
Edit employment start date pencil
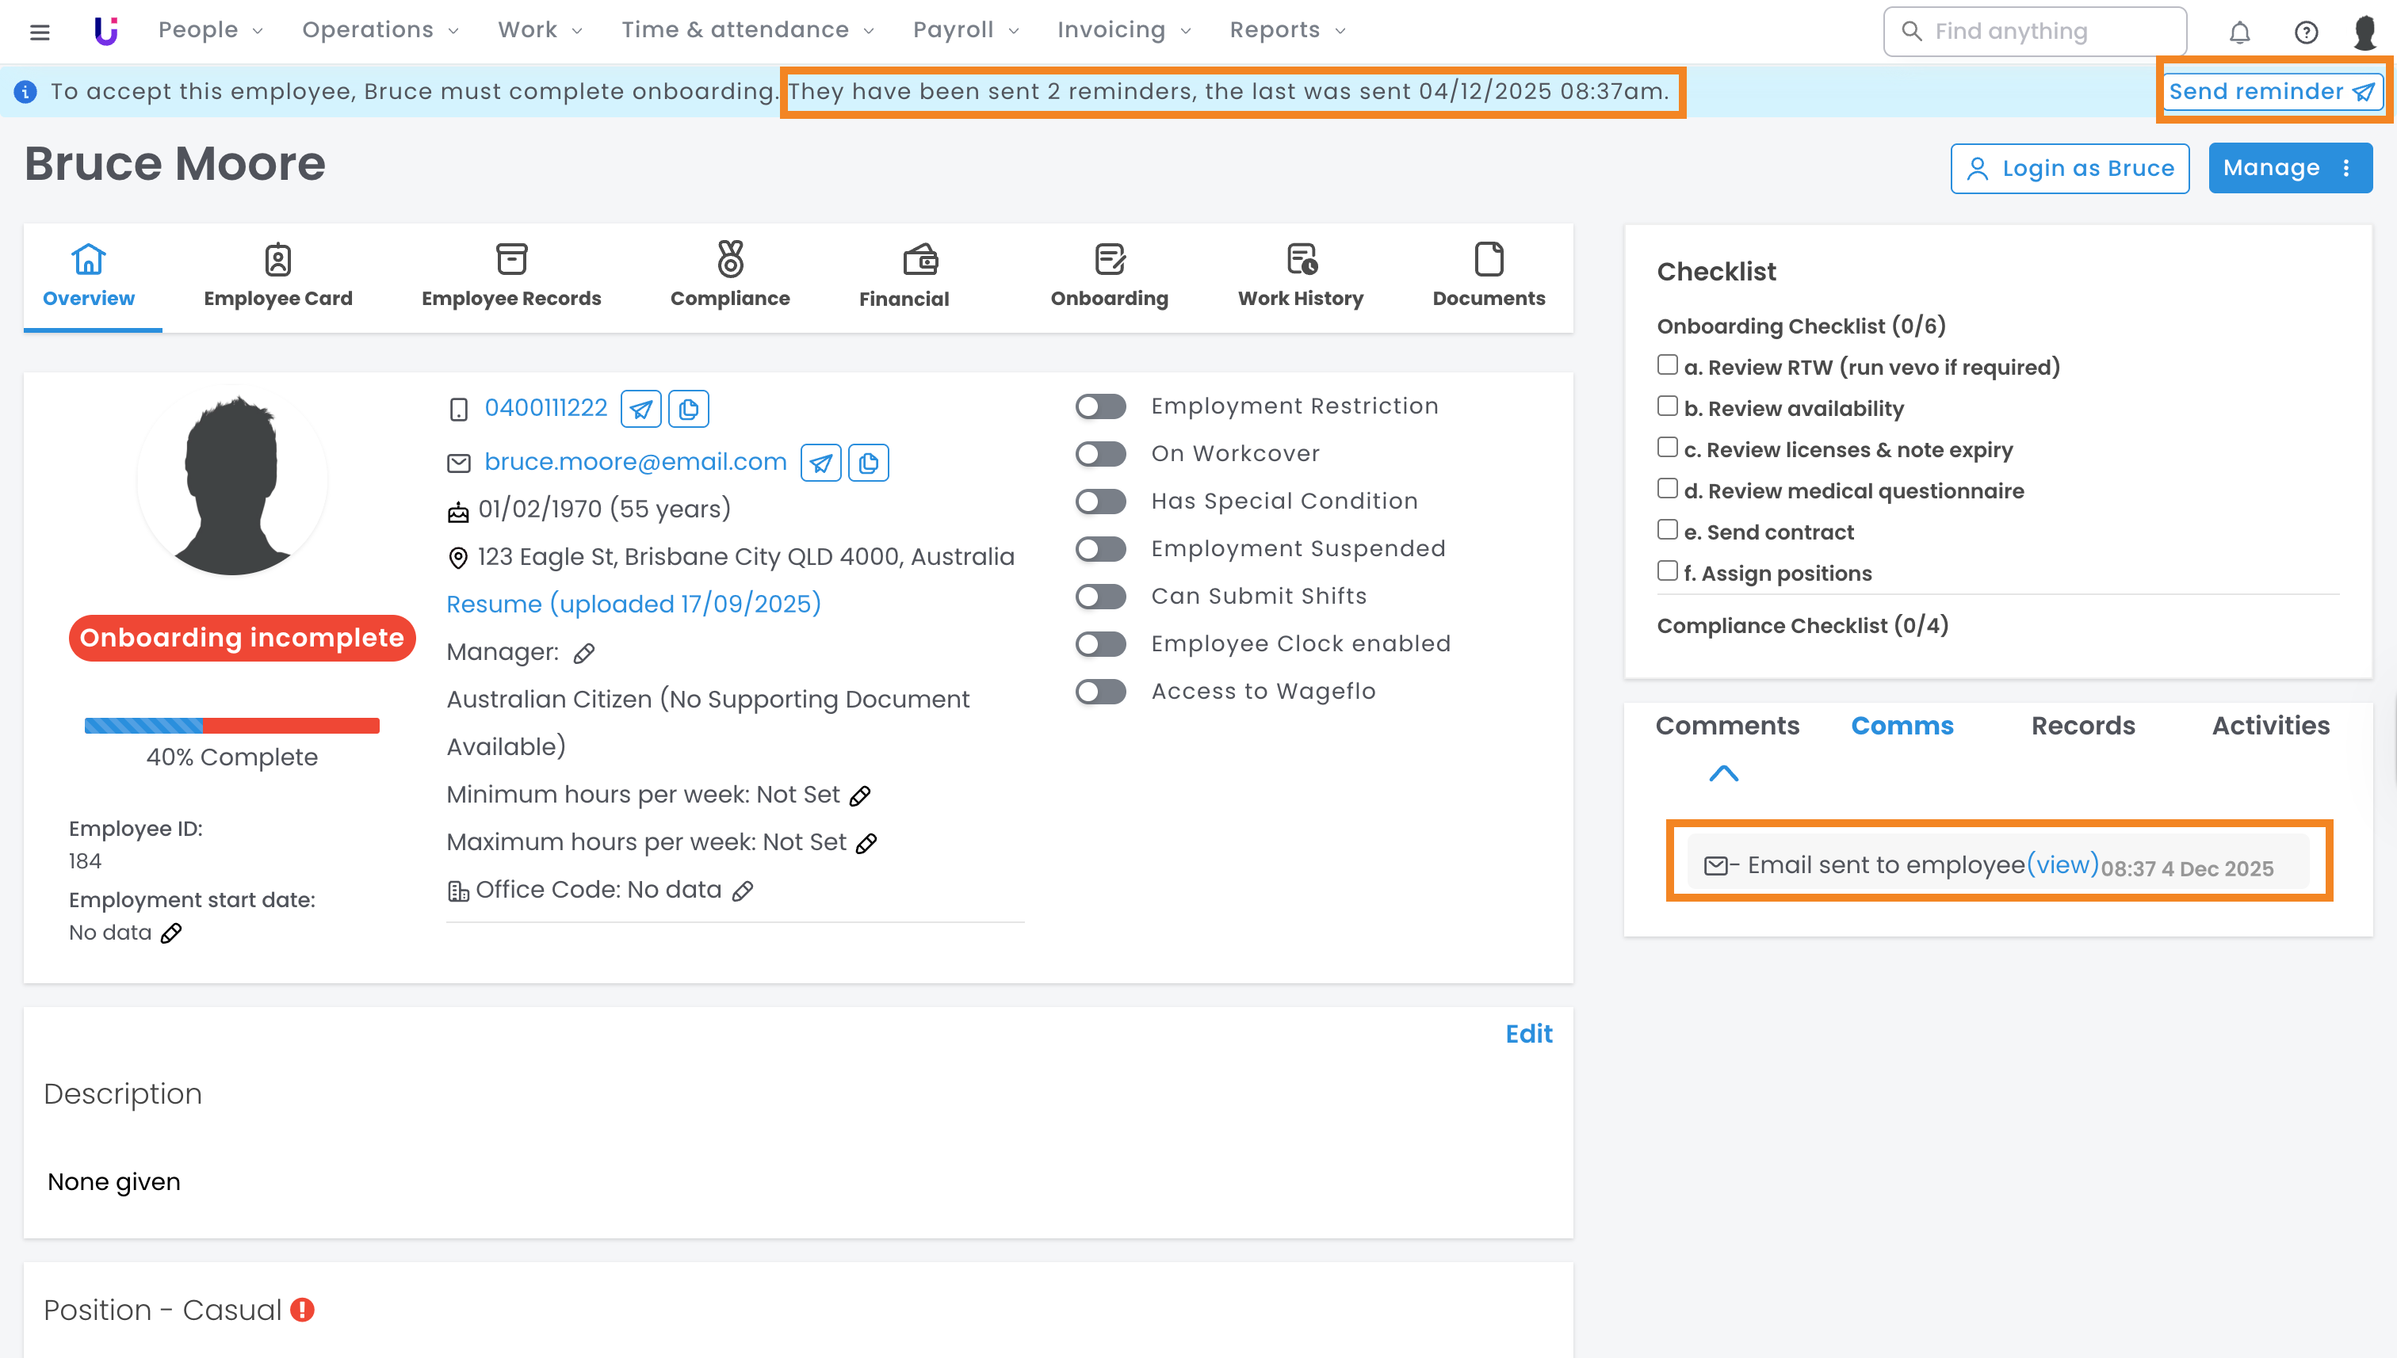click(x=170, y=933)
